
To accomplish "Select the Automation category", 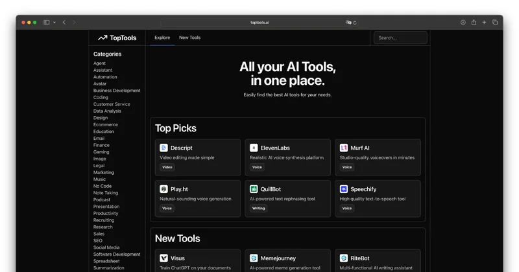I will tap(105, 76).
